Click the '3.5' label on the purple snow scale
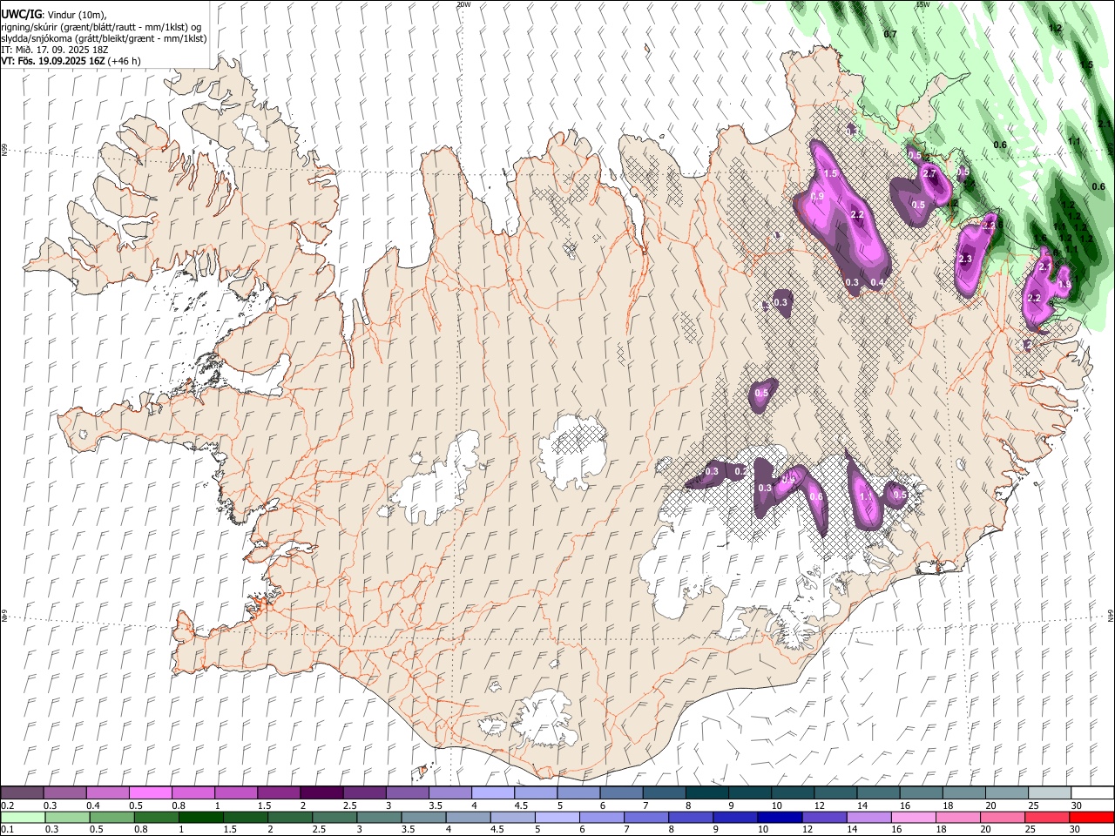This screenshot has width=1115, height=836. (435, 806)
